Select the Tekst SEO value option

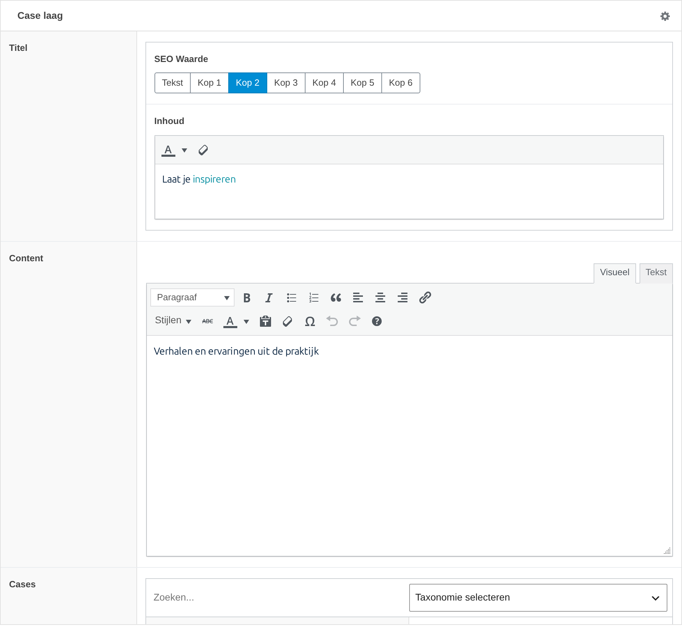(173, 83)
